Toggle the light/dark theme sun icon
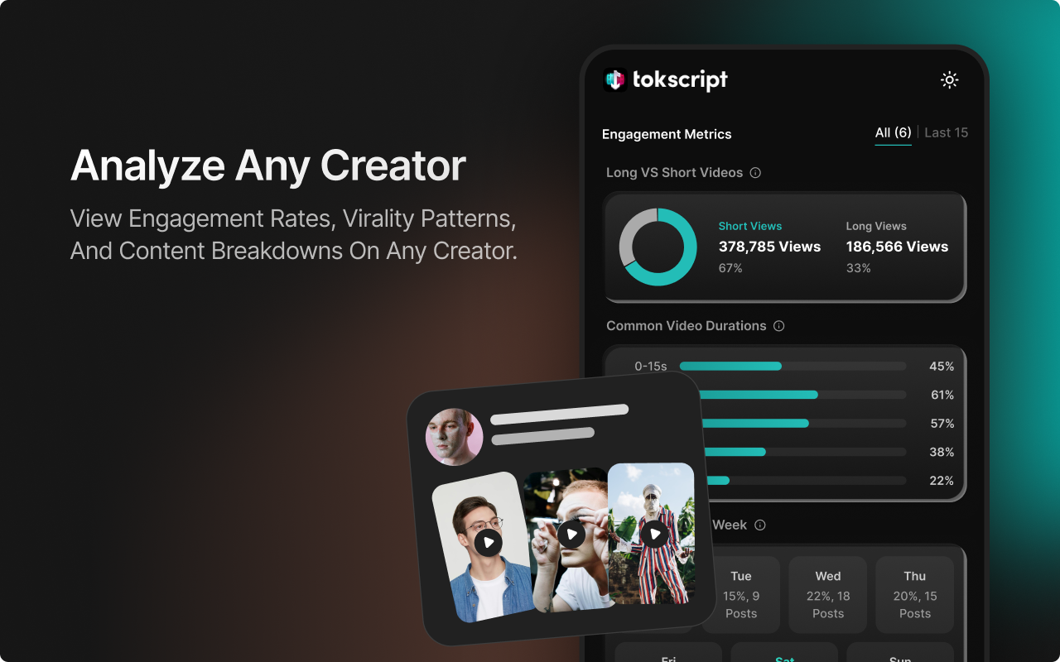The width and height of the screenshot is (1060, 662). [x=949, y=80]
